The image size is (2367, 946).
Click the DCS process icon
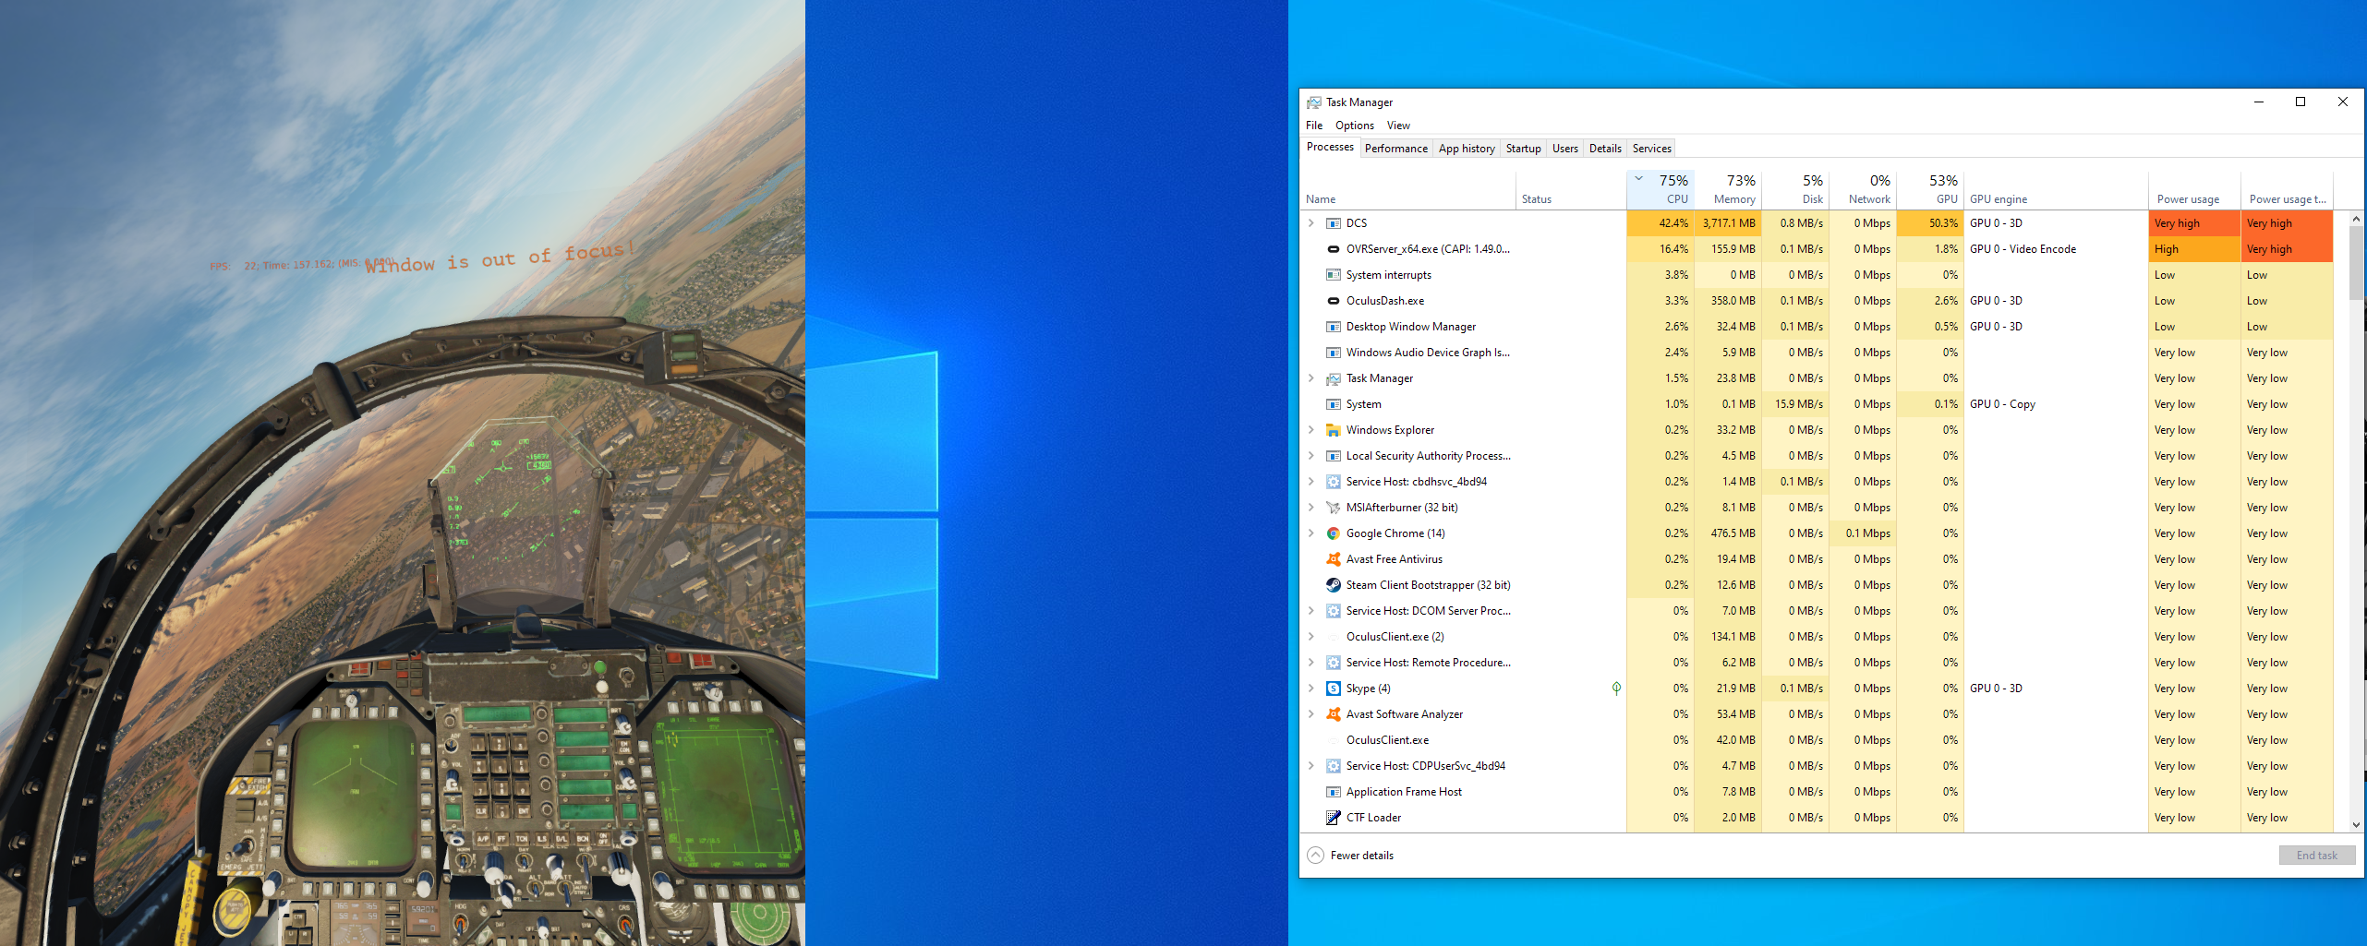pos(1333,223)
